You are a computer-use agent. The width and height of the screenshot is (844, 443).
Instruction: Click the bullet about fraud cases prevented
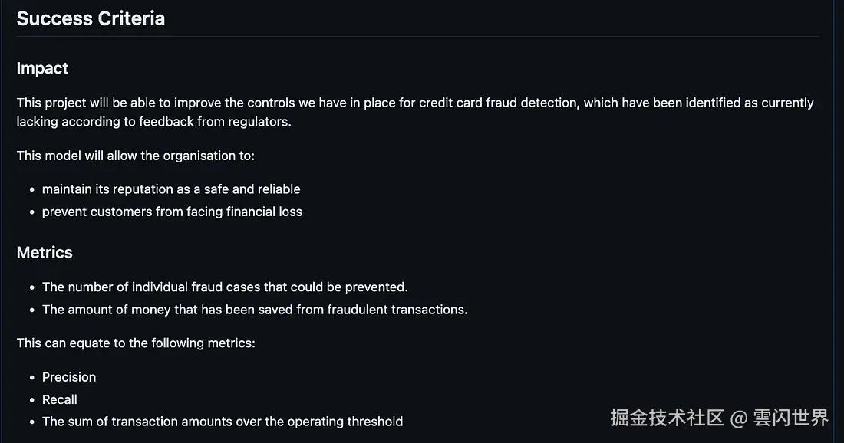225,287
